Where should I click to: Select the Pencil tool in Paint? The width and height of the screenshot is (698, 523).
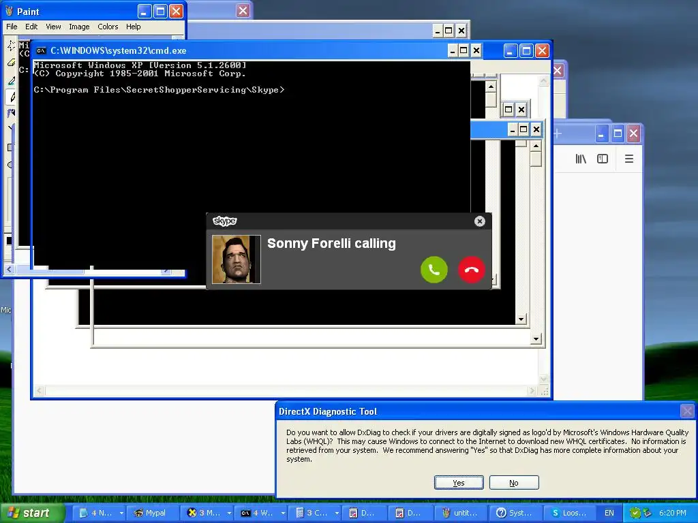[x=11, y=97]
